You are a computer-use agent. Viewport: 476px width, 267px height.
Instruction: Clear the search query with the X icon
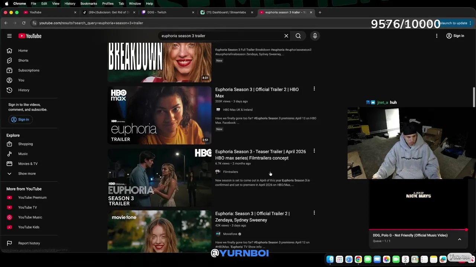[286, 36]
